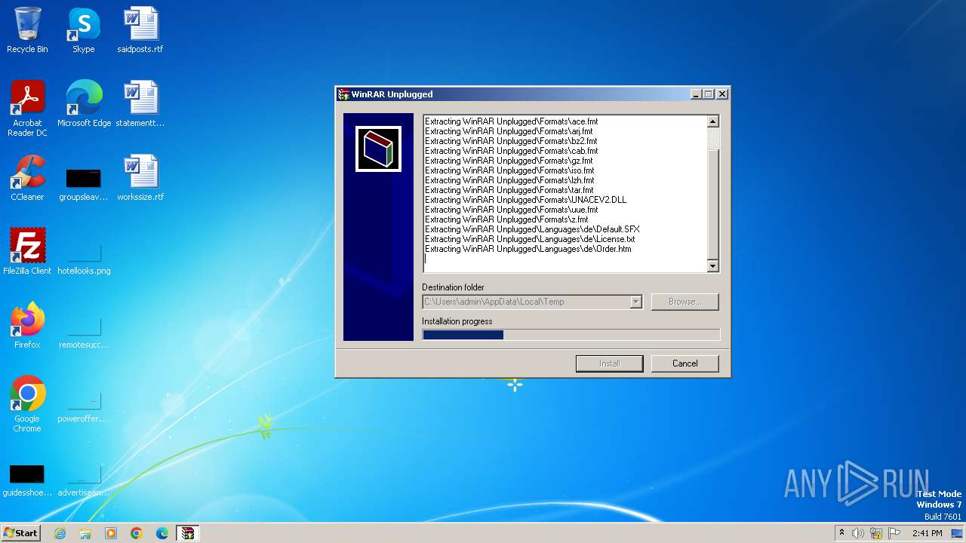Click the Show desktop tray button
This screenshot has width=966, height=543.
[x=958, y=533]
